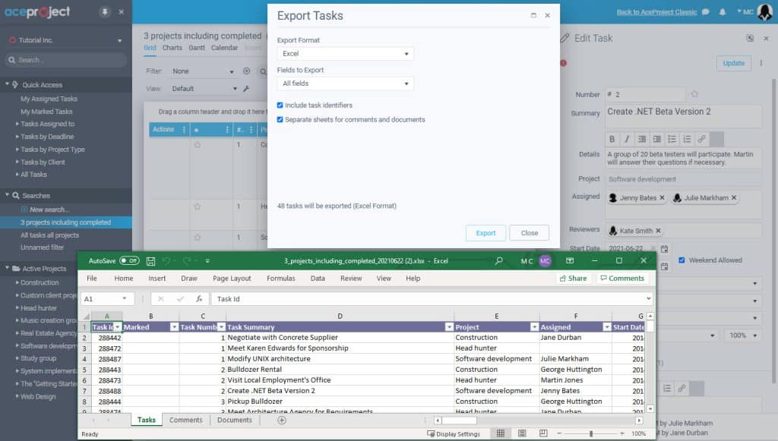Open the Export Format dropdown

click(407, 54)
